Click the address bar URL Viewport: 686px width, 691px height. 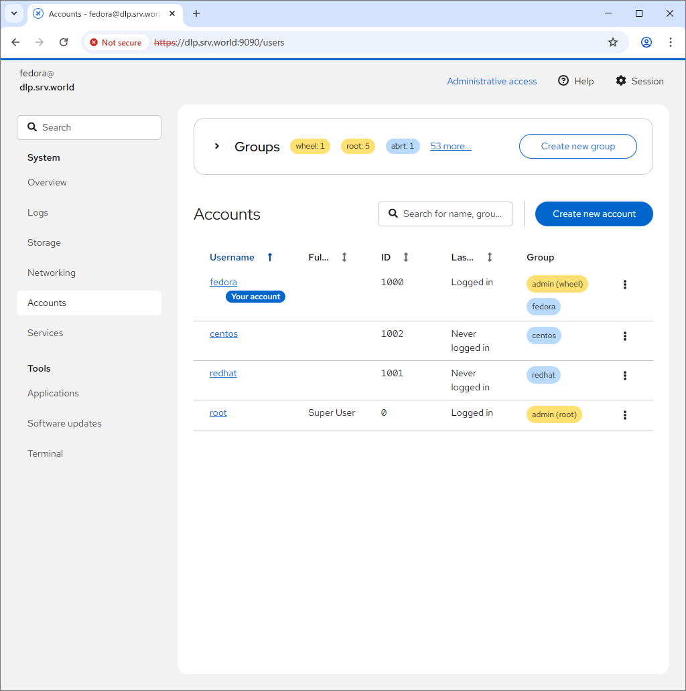(x=219, y=42)
